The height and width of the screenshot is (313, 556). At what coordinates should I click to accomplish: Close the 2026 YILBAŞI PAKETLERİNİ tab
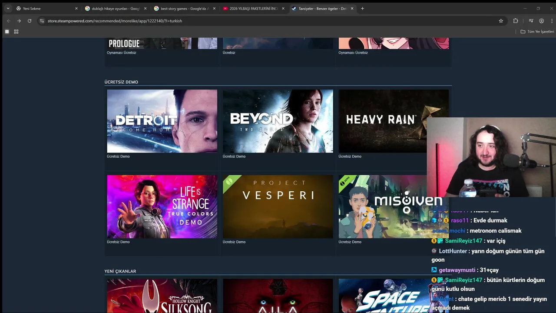click(x=283, y=8)
